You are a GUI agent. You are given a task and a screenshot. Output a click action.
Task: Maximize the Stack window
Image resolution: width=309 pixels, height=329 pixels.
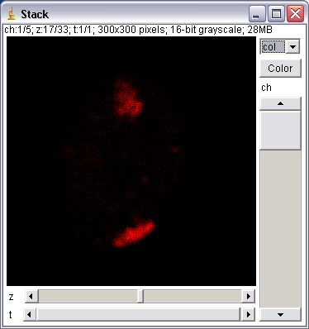[276, 14]
